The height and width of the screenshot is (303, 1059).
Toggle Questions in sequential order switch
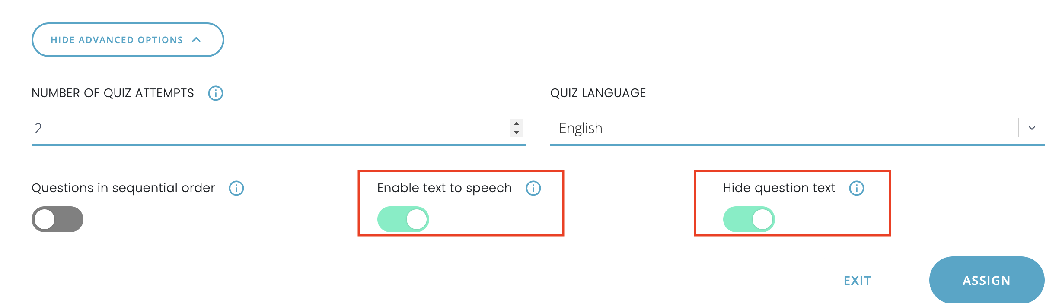tap(57, 219)
